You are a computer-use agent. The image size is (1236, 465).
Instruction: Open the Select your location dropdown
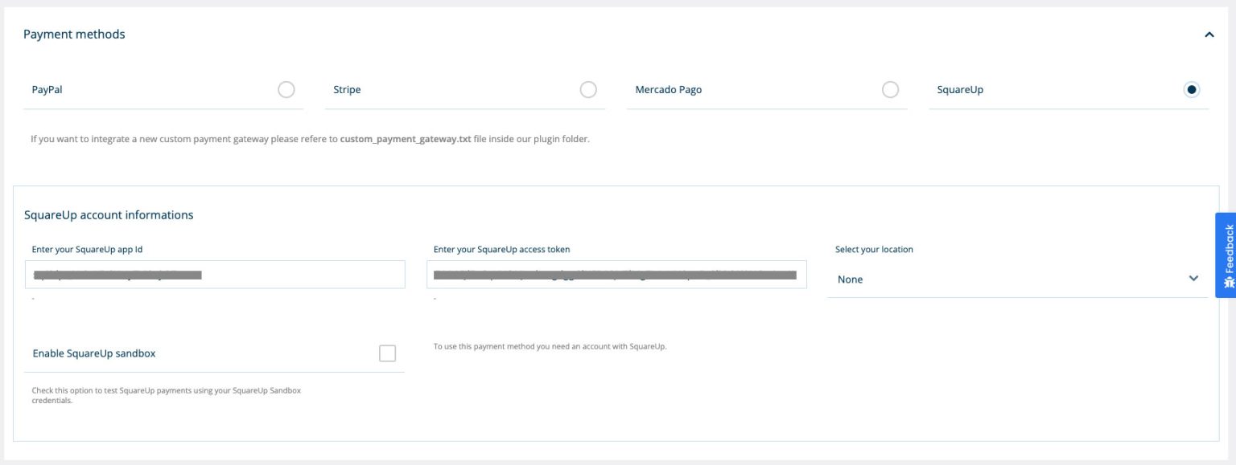point(1006,279)
